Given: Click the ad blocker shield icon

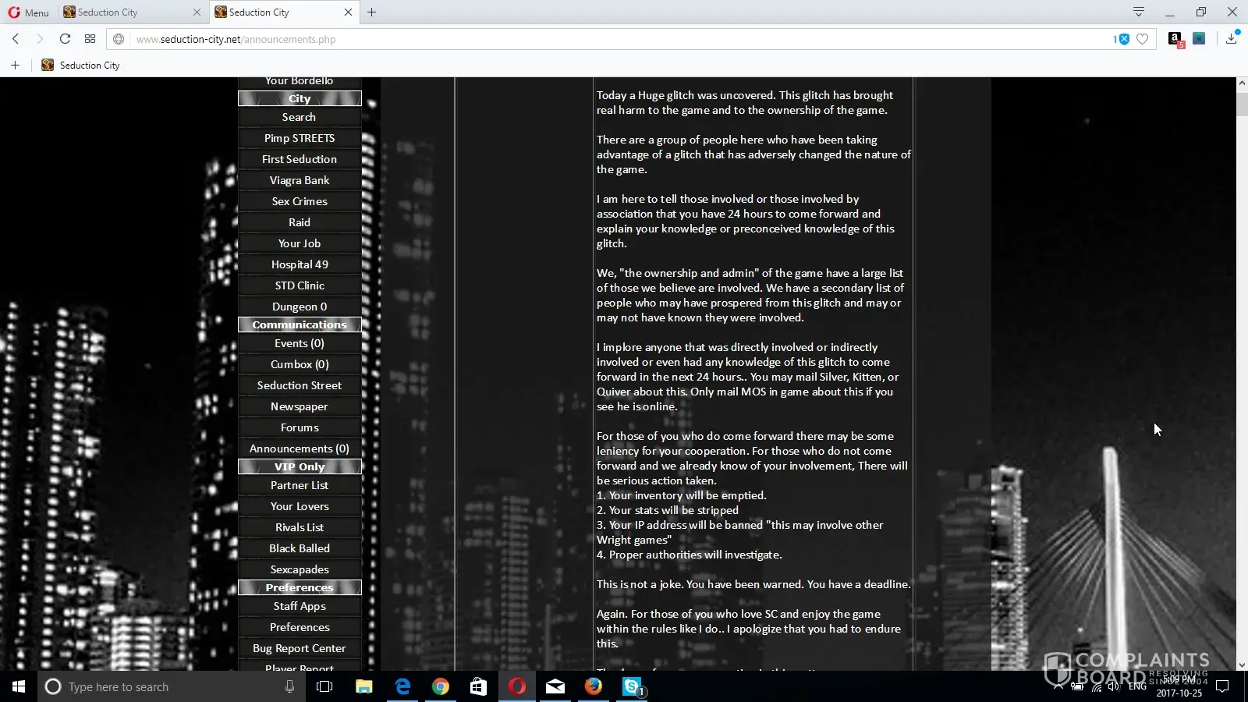Looking at the screenshot, I should tap(1123, 39).
